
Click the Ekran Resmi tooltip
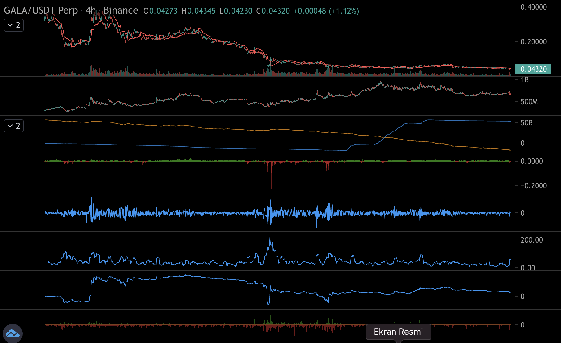398,332
